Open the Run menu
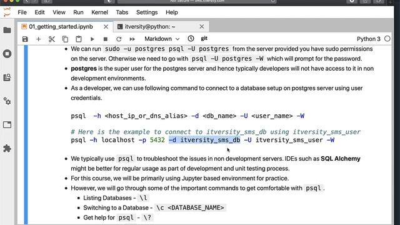Viewport: 400px width, 225px height. click(78, 12)
